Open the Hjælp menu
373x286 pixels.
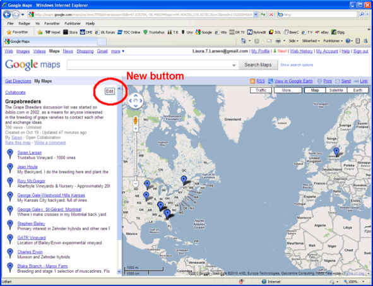pyautogui.click(x=90, y=23)
